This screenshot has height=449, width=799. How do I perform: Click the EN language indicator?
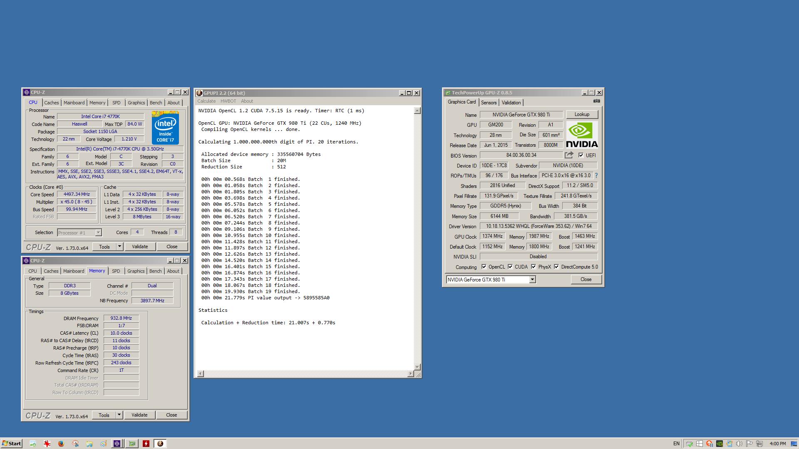coord(676,444)
